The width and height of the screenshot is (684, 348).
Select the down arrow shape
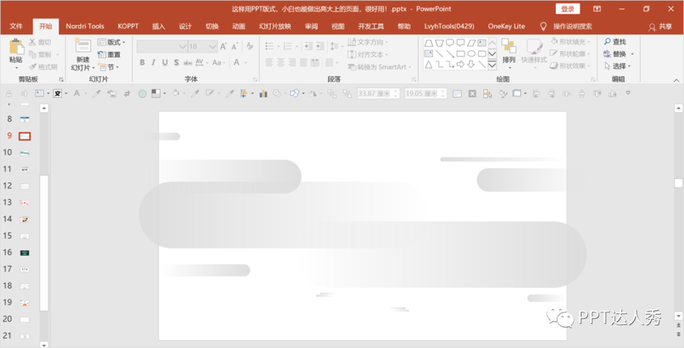pos(471,65)
